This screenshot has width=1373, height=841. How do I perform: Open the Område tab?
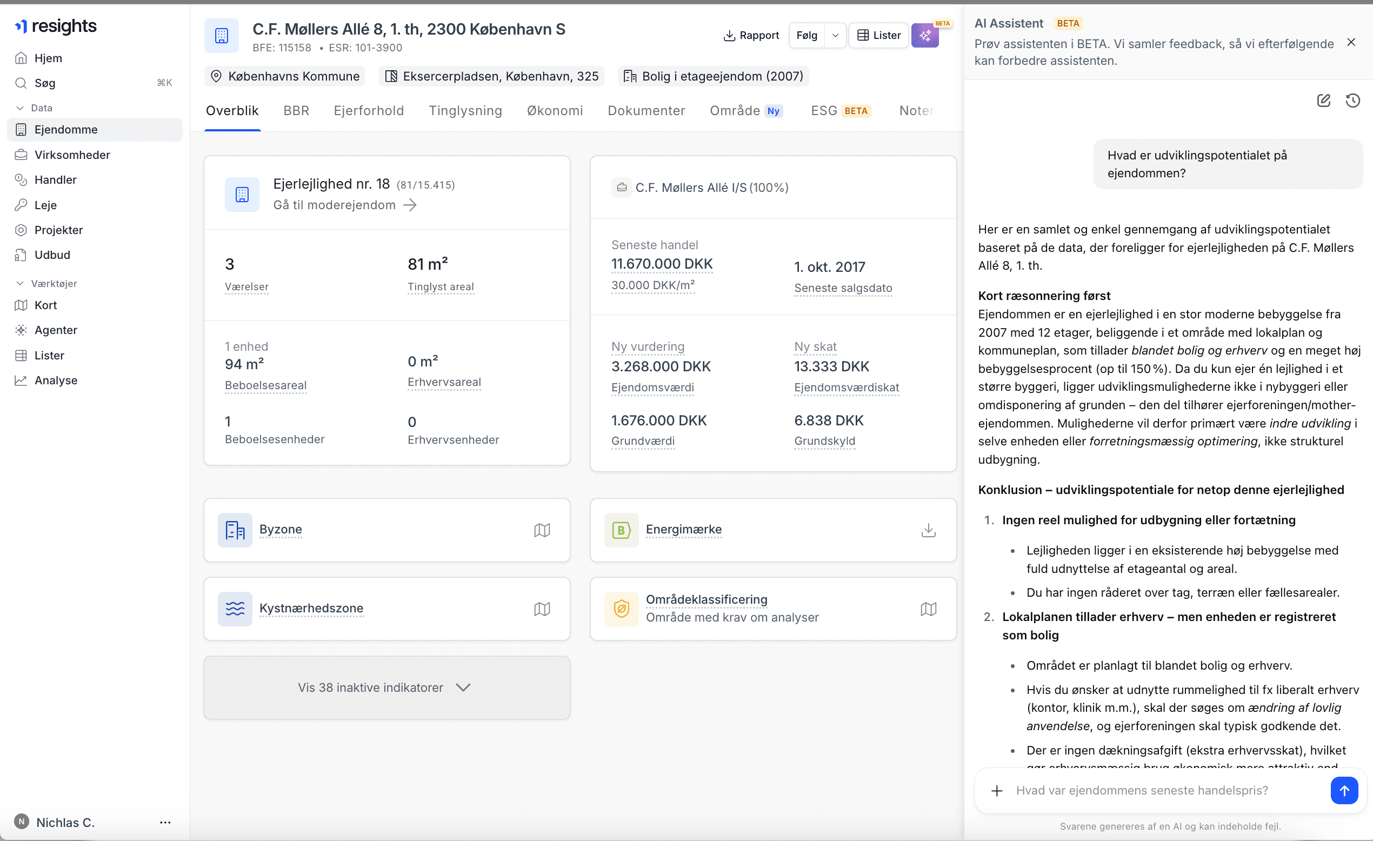point(746,110)
